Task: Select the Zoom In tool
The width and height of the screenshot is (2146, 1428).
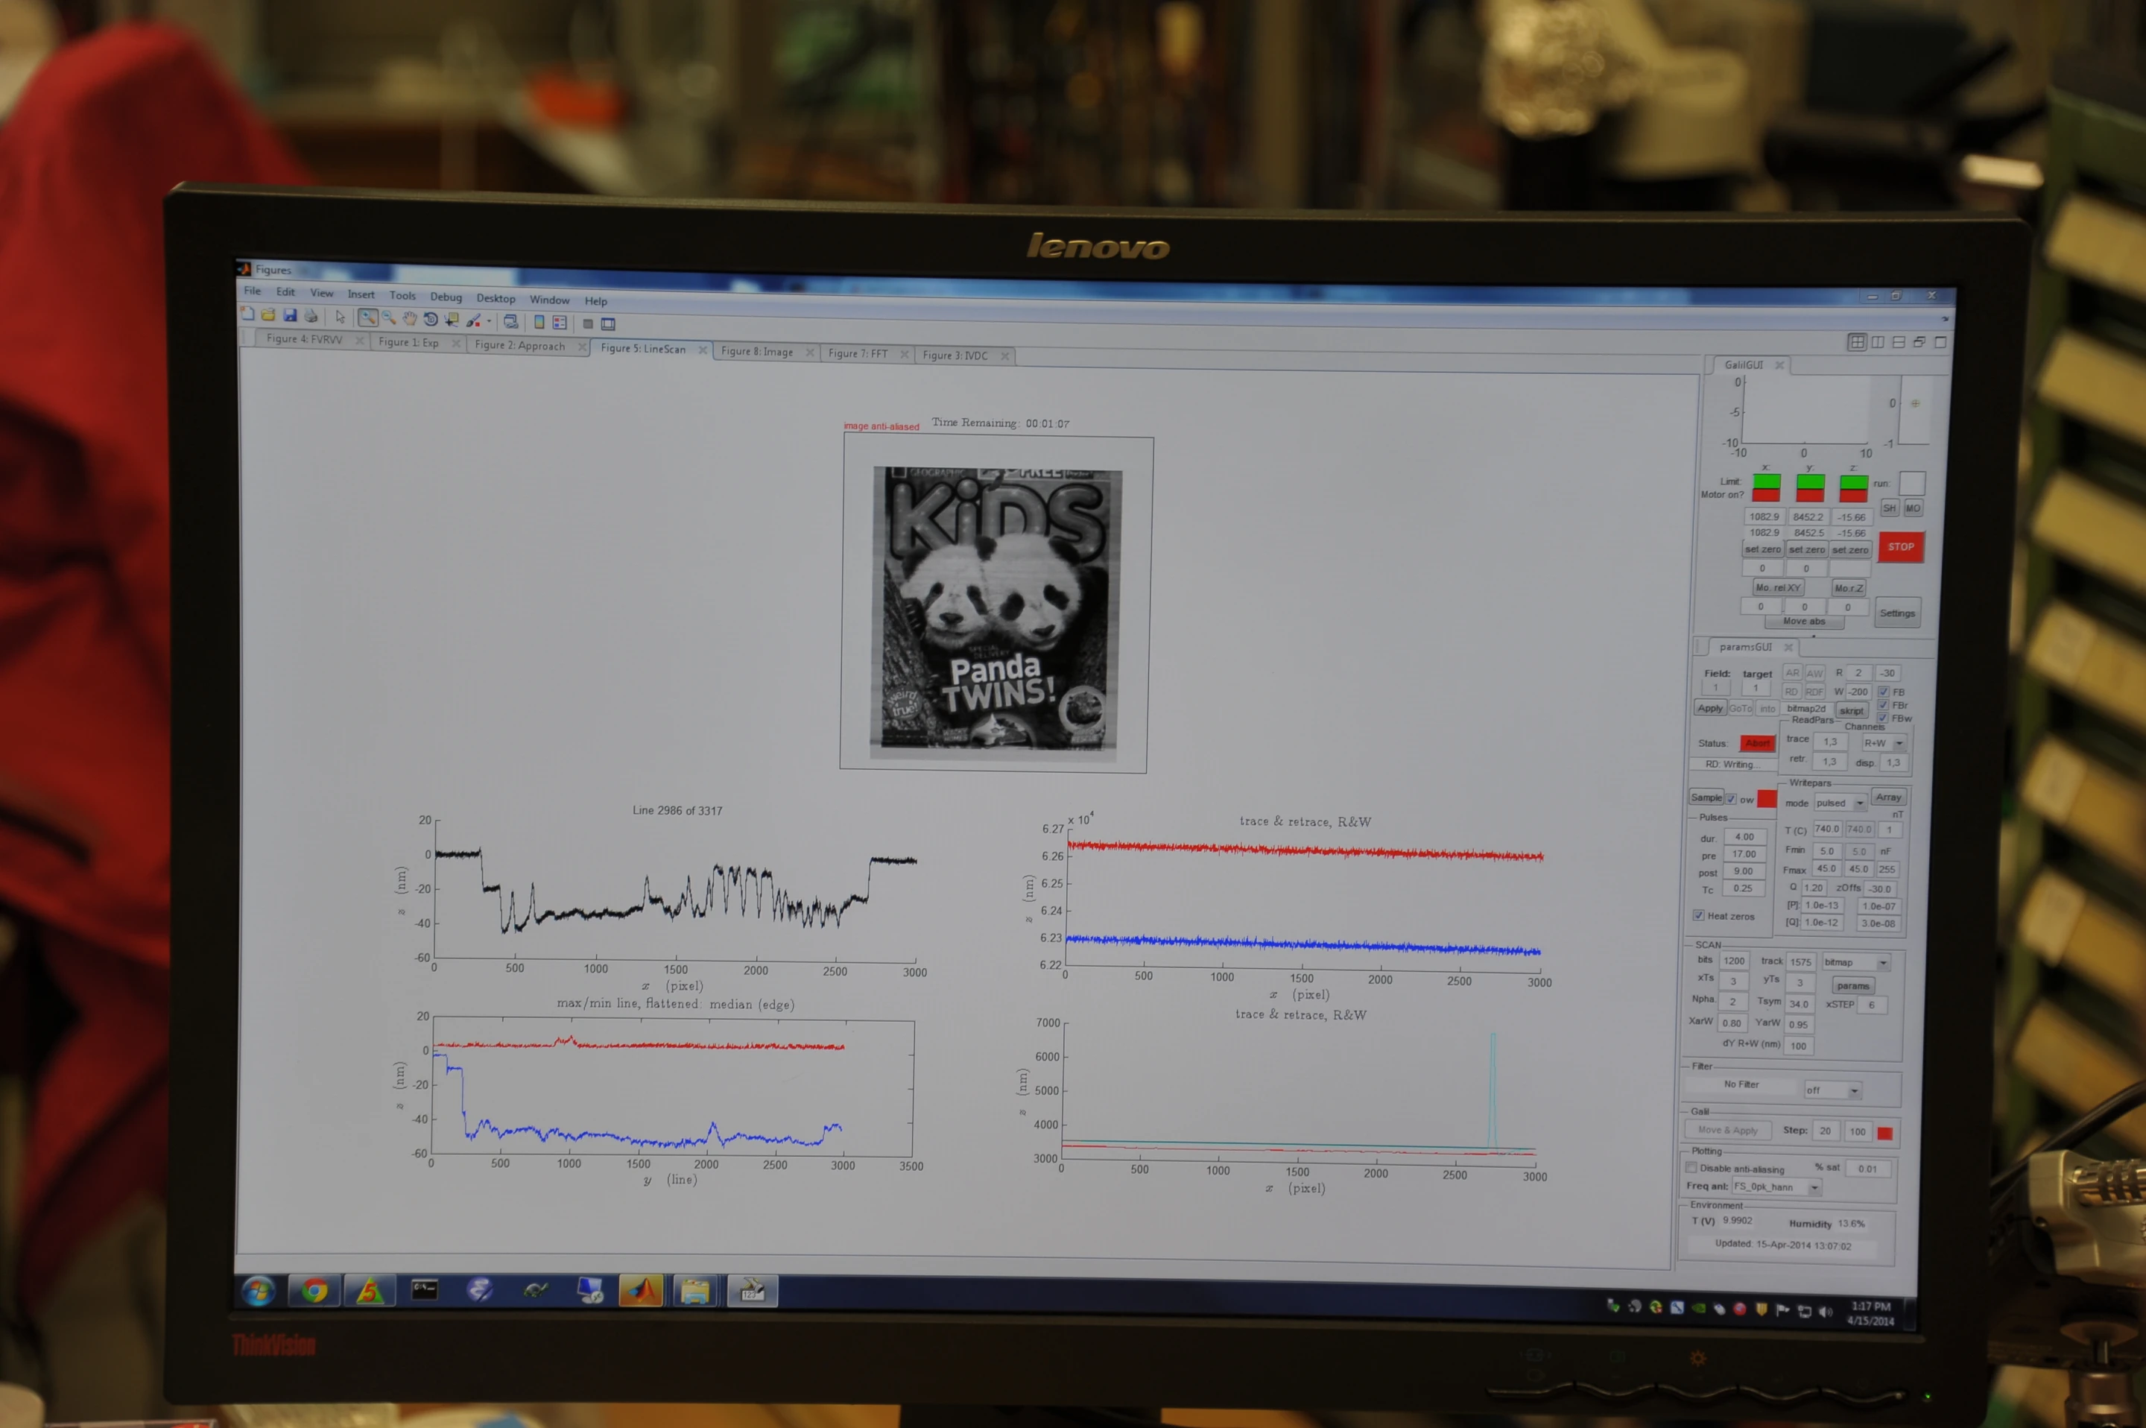Action: (x=367, y=317)
